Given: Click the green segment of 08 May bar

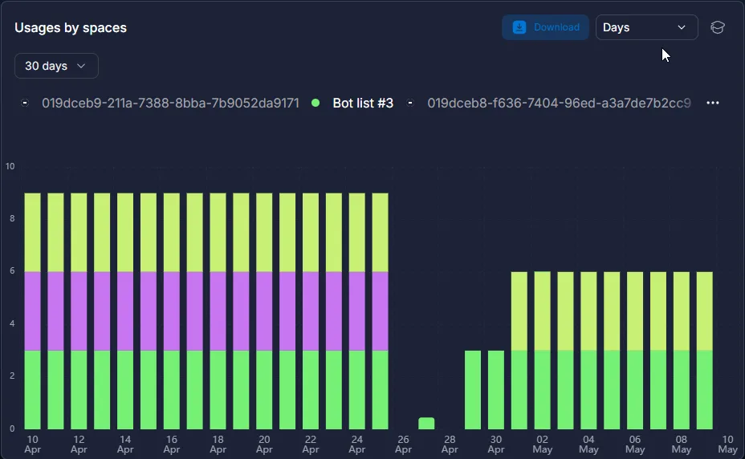Looking at the screenshot, I should 682,390.
